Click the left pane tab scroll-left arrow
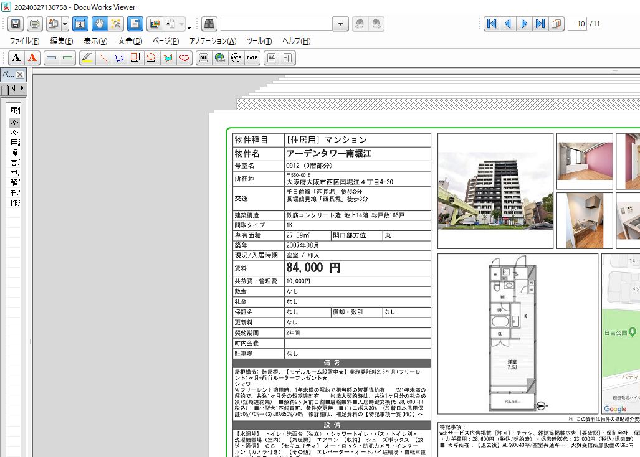Screen dimensions: 640x457 14,88
